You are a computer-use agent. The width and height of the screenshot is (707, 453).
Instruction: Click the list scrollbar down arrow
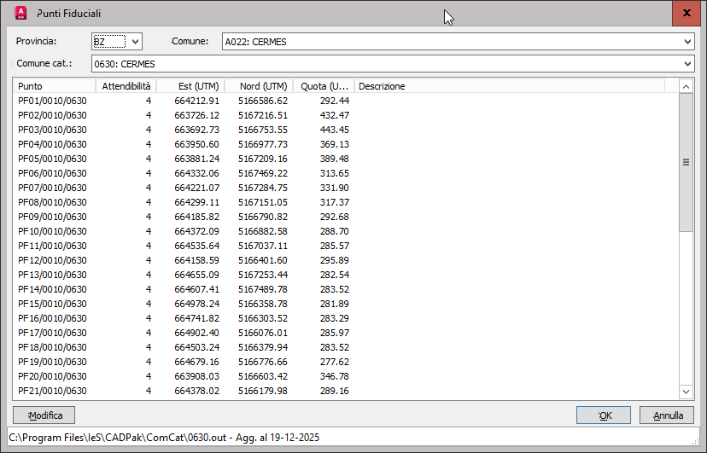[686, 392]
